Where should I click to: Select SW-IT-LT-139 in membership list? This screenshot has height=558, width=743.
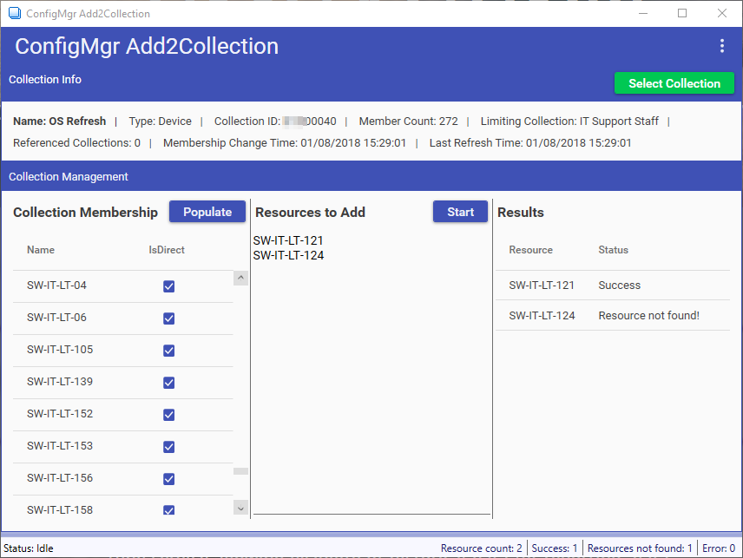122,383
